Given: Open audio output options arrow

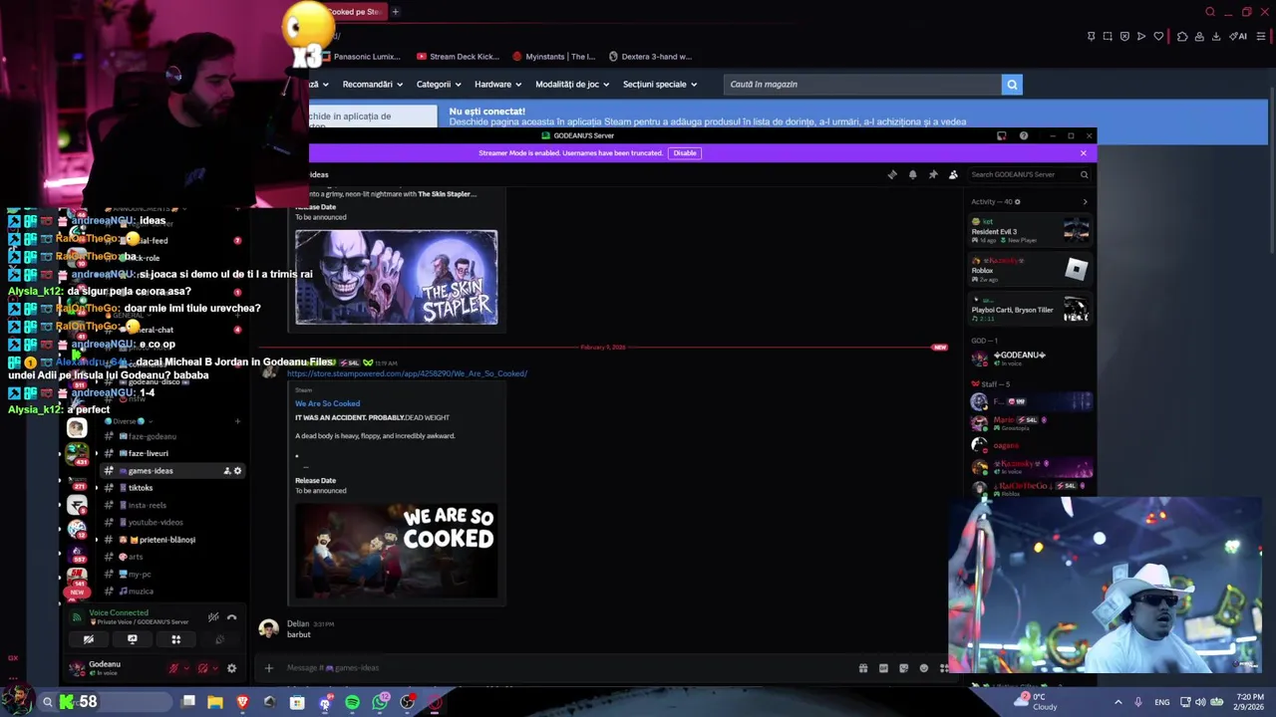Looking at the screenshot, I should (x=215, y=668).
